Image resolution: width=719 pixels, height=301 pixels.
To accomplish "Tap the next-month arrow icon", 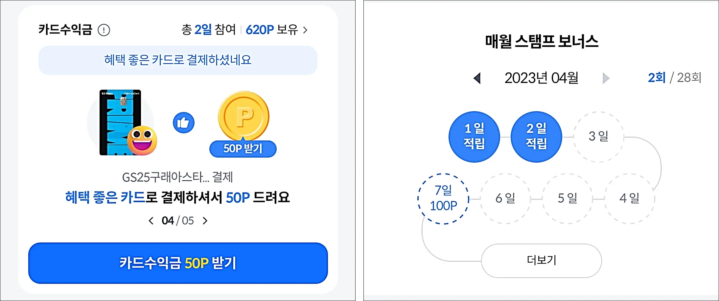I will 606,78.
